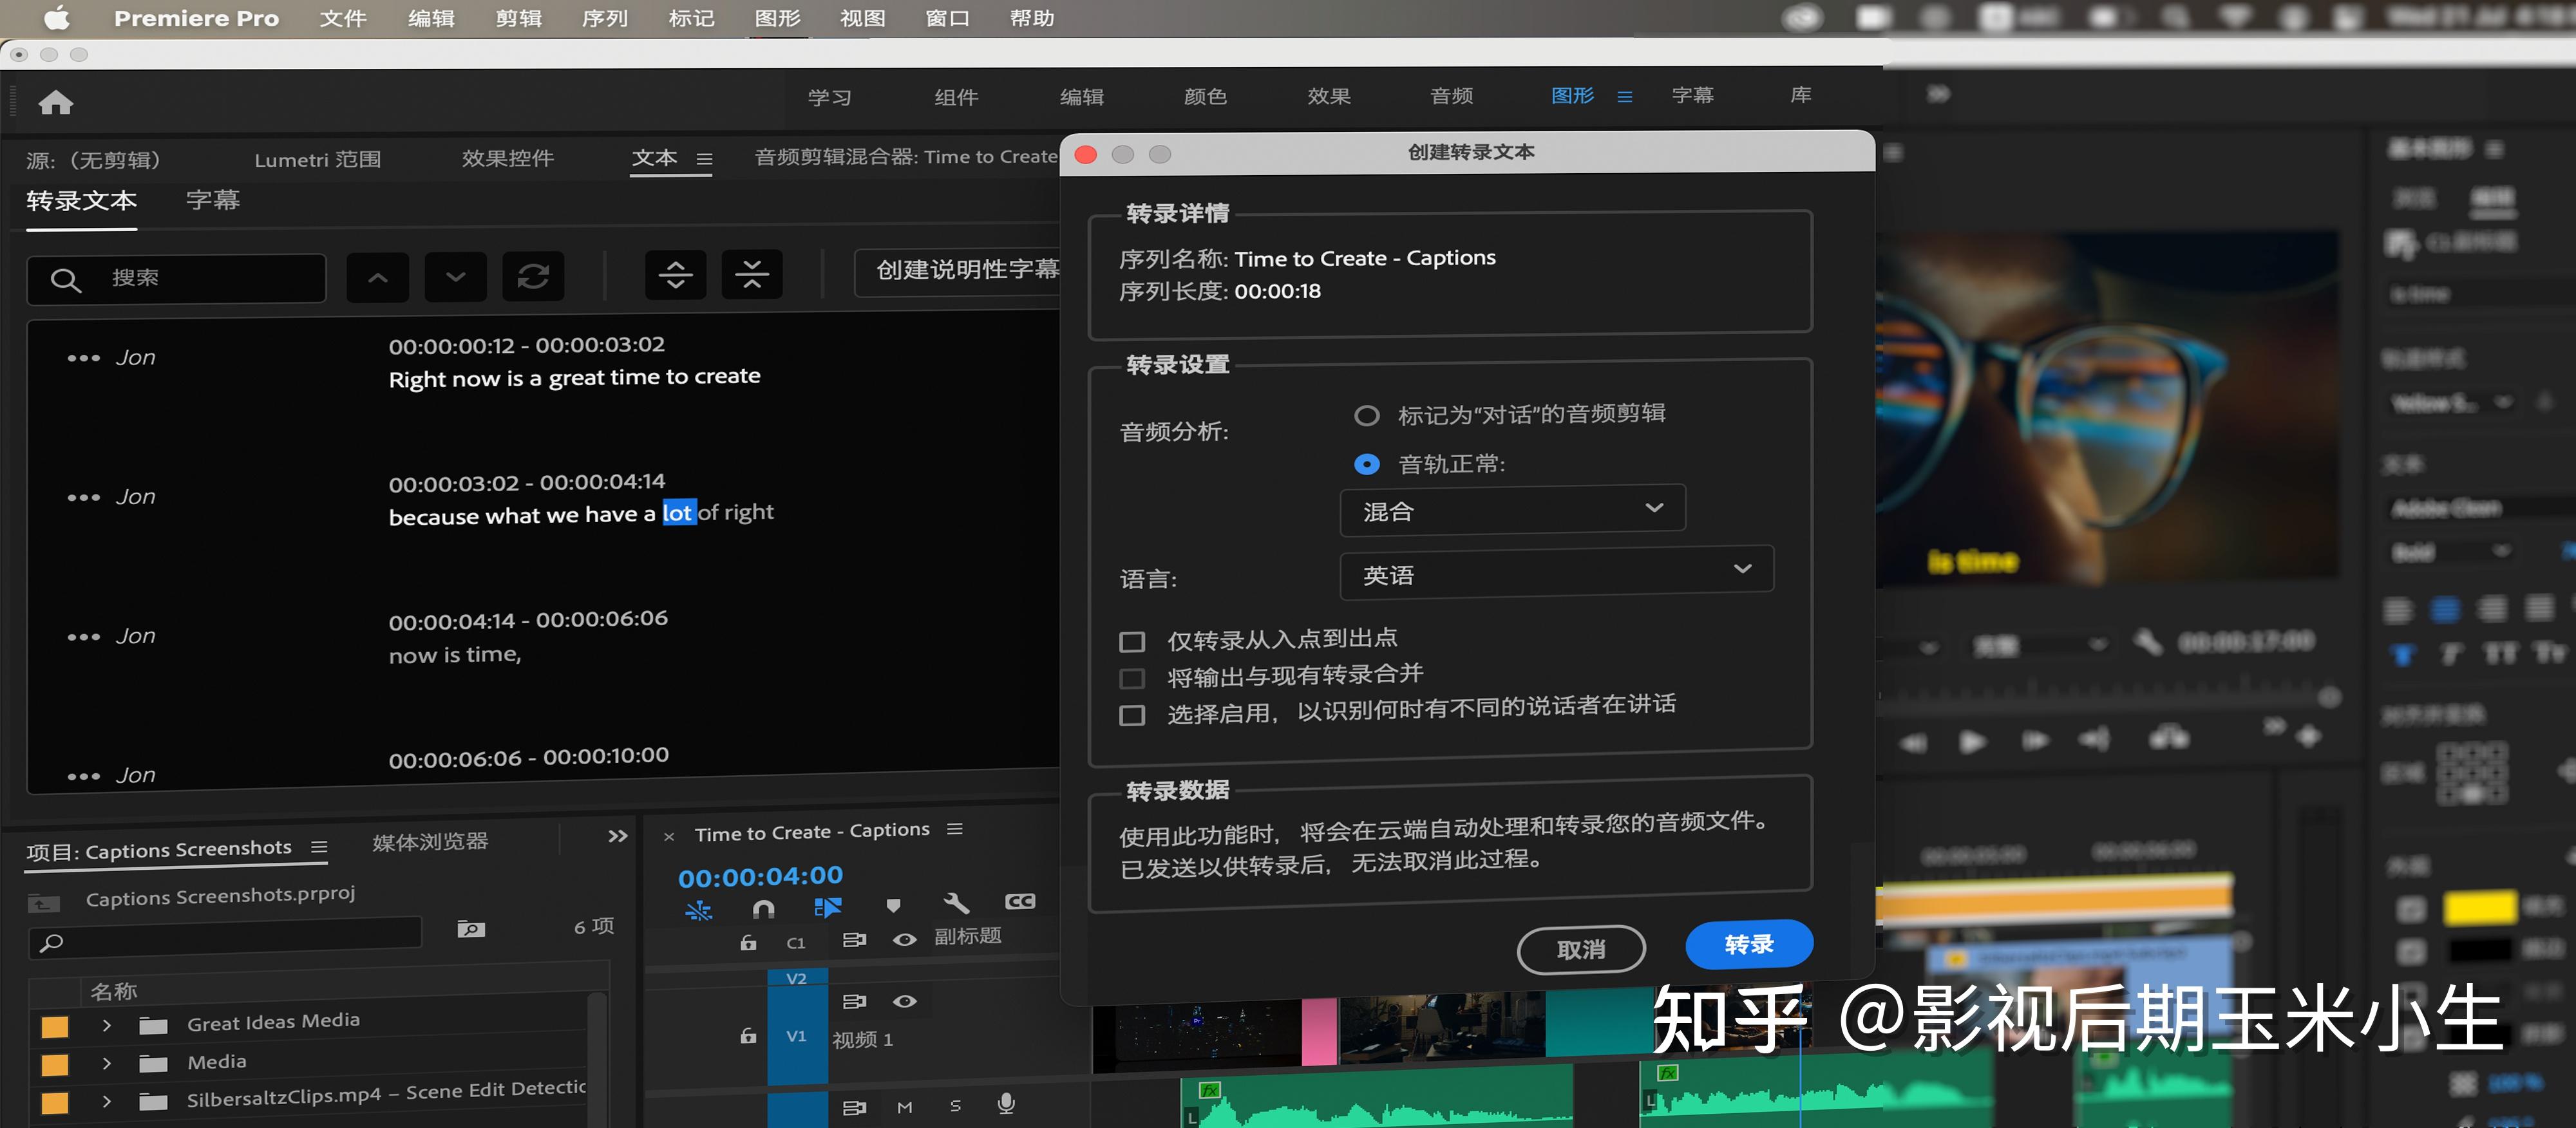The image size is (2576, 1128).
Task: Toggle lock on caption track C1
Action: 748,942
